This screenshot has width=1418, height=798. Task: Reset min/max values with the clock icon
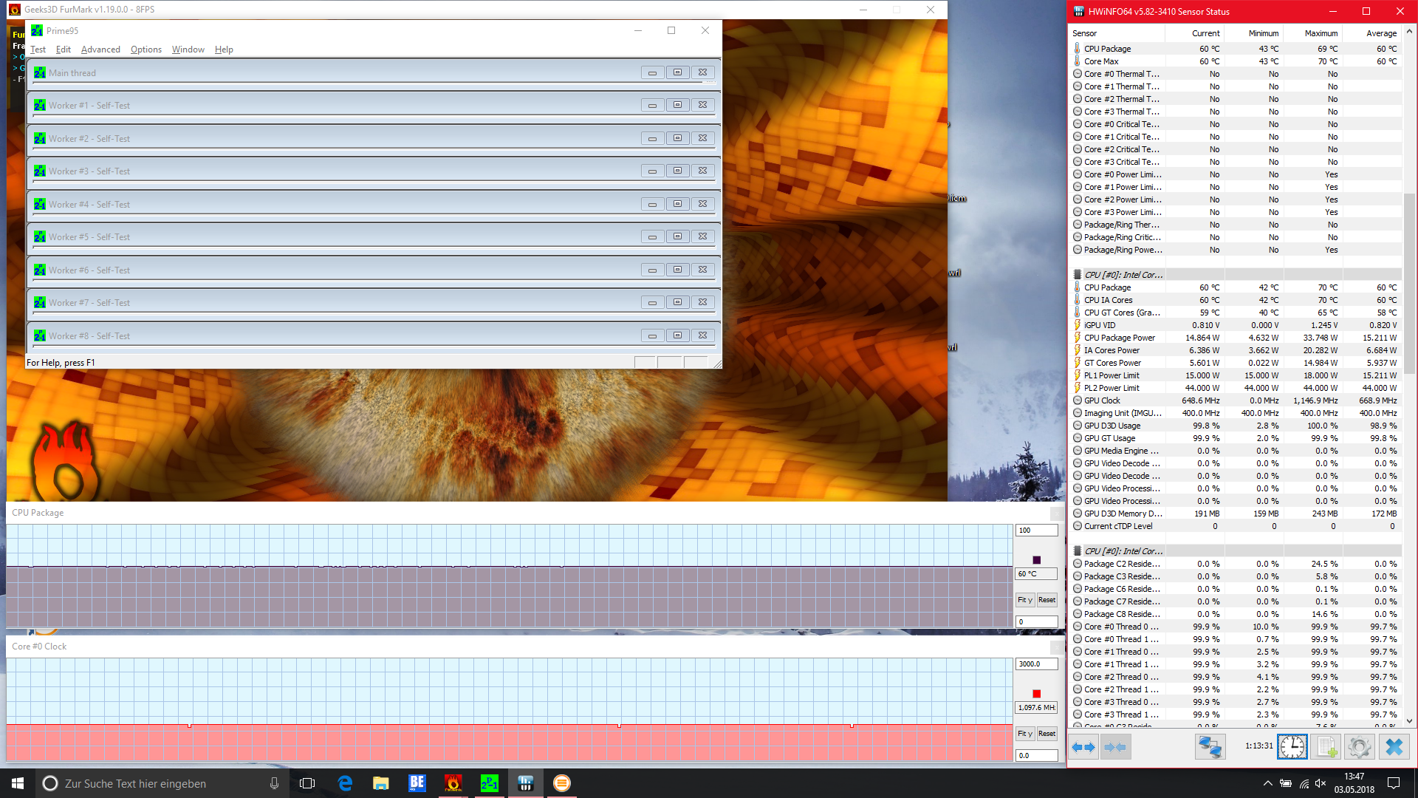(x=1292, y=747)
